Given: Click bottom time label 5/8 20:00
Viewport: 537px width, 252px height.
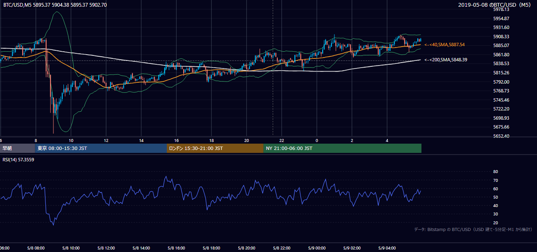Looking at the screenshot, I should coord(246,248).
